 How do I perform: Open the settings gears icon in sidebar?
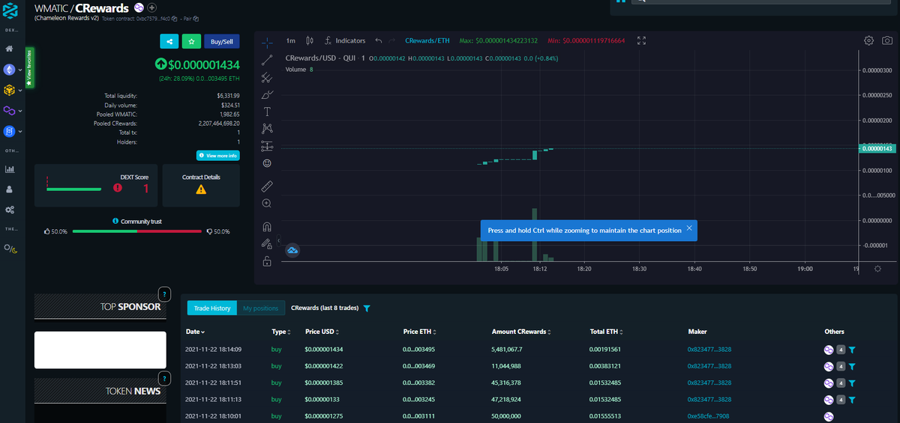10,210
